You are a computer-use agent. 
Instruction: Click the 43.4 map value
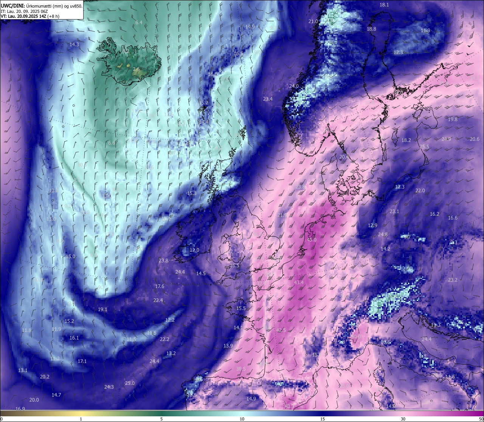coord(299,283)
